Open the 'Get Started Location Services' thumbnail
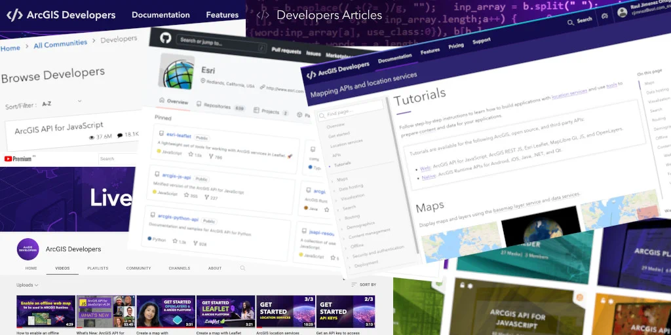Screen dimensions: 671x335 click(x=286, y=311)
